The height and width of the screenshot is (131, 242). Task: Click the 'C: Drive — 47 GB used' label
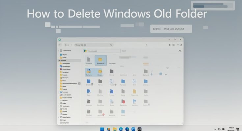[171, 29]
